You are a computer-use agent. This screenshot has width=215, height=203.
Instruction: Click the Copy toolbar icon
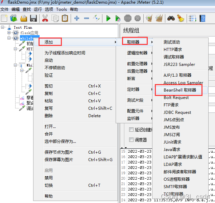click(x=55, y=18)
